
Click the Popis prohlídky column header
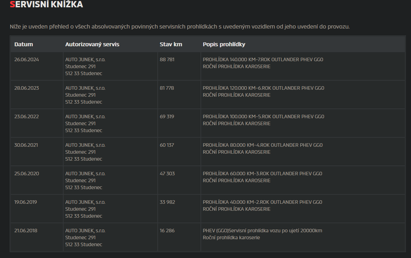224,44
